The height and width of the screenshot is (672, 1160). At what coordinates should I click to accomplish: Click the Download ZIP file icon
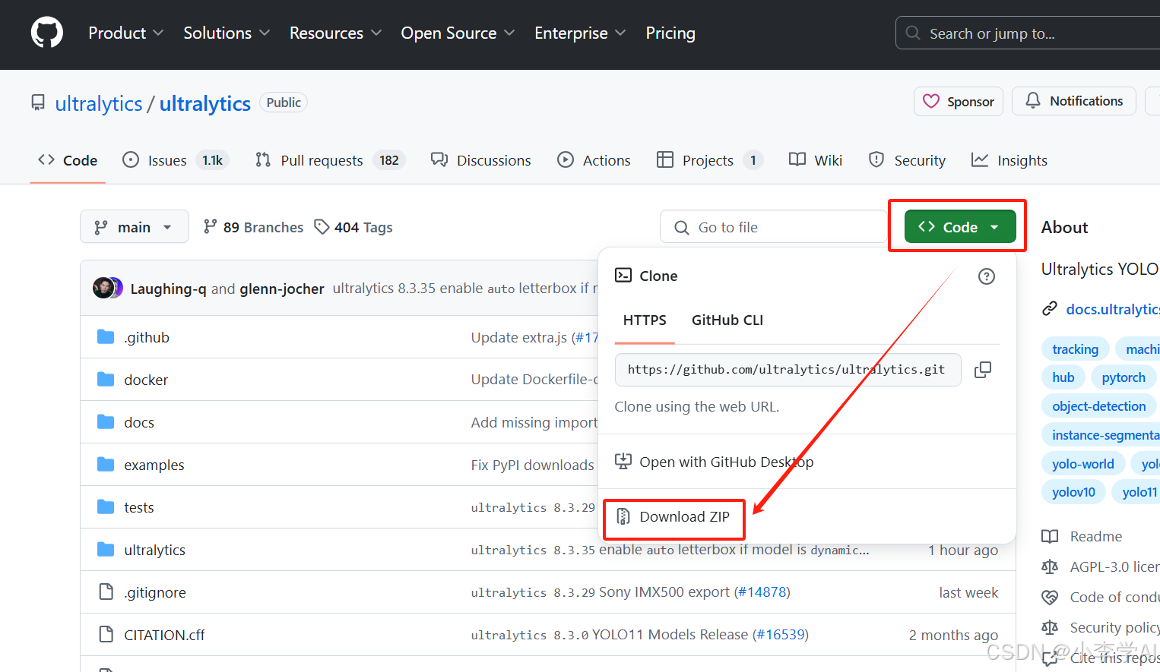[x=623, y=517]
